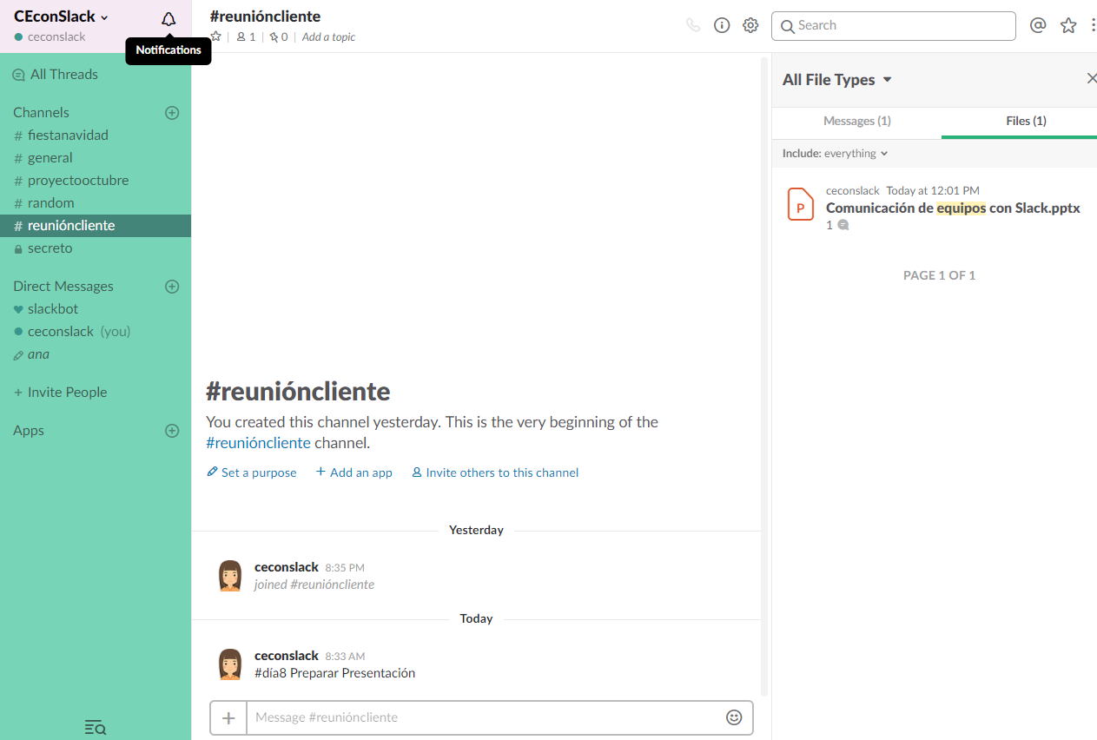Click the Apps section header
Viewport: 1097px width, 740px height.
click(x=29, y=430)
